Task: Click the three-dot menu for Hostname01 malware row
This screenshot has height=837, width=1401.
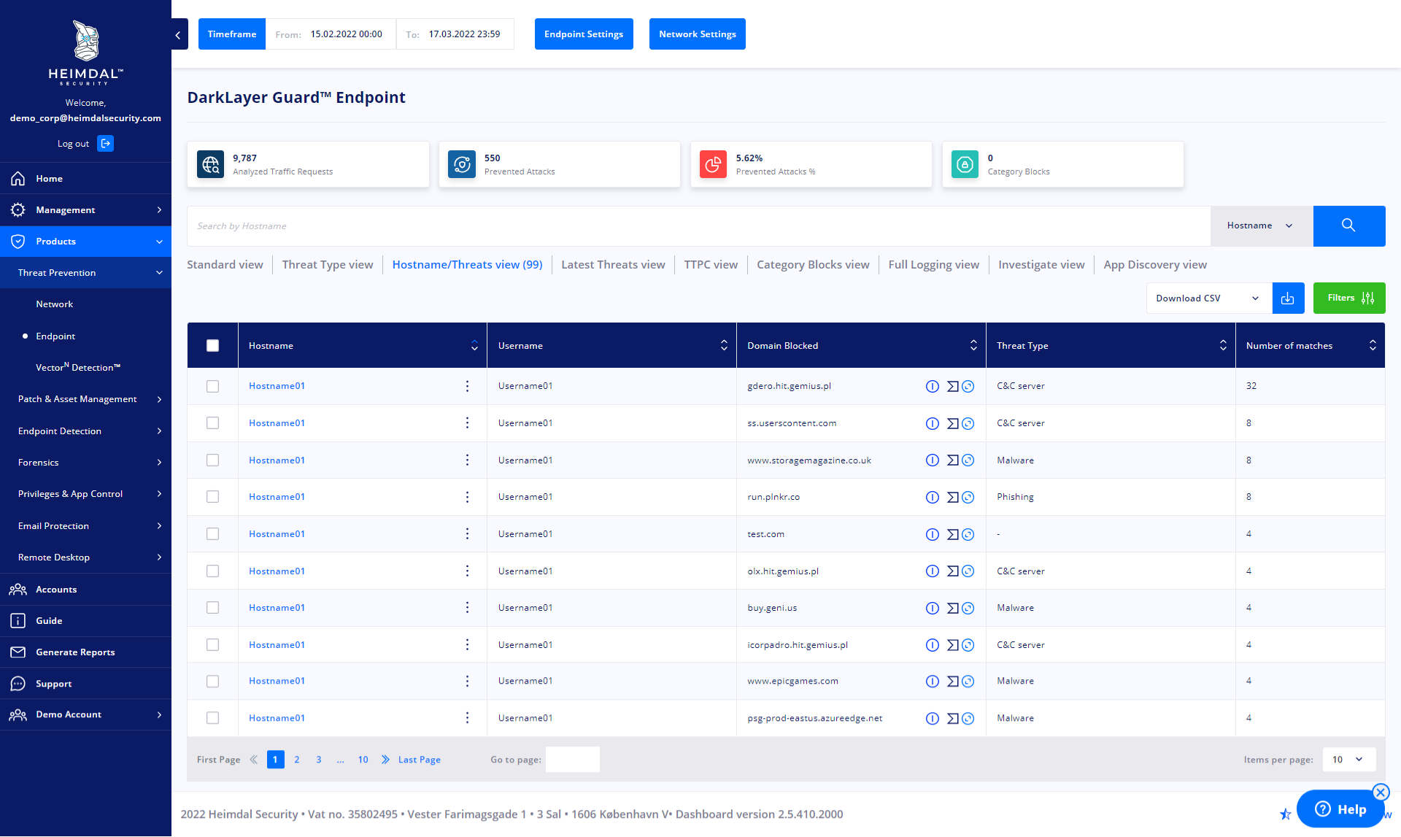Action: tap(466, 459)
